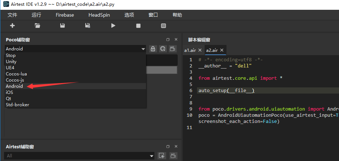This screenshot has height=161, width=339.
Task: Close the a2.air tab
Action: [222, 50]
